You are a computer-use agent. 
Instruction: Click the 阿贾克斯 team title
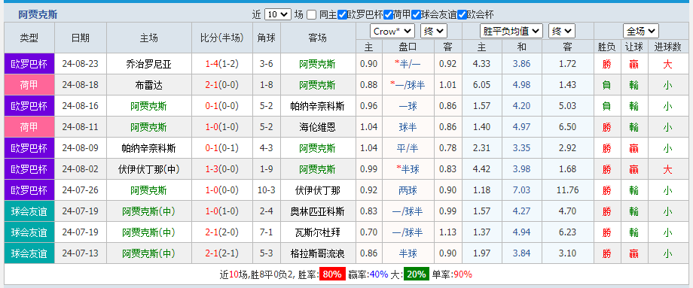[38, 14]
